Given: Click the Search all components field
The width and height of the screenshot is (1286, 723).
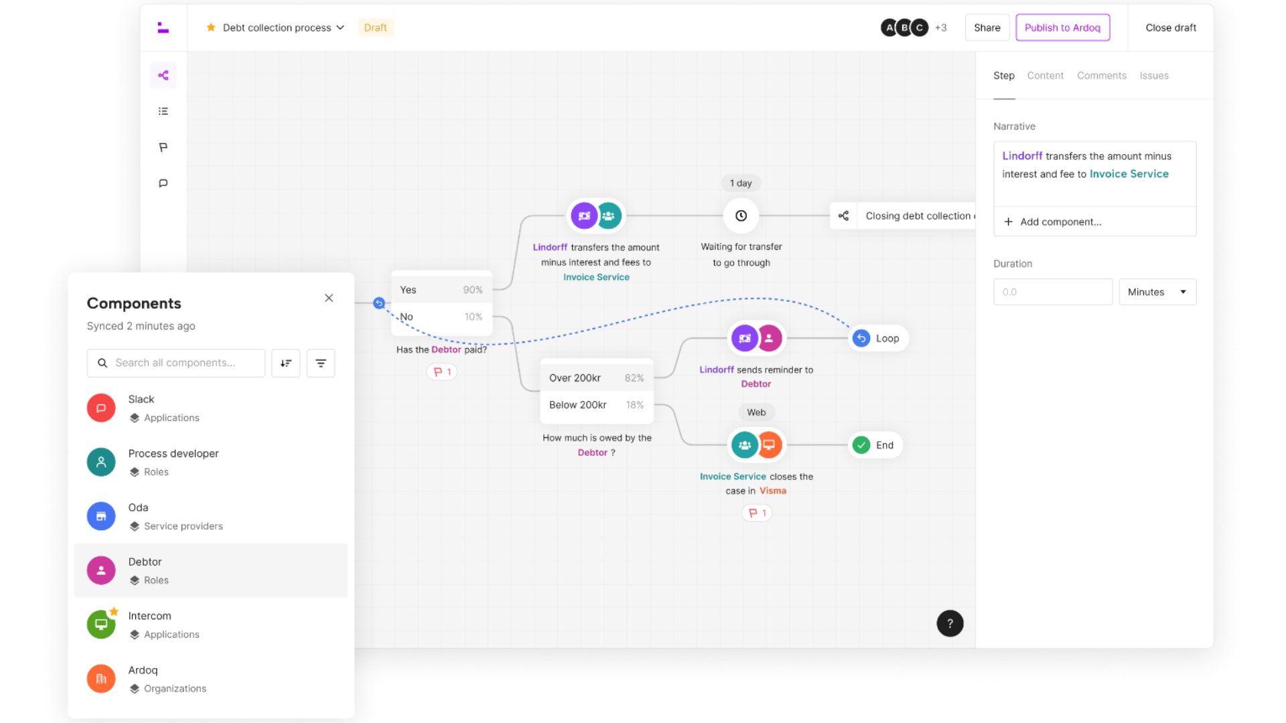Looking at the screenshot, I should point(176,363).
